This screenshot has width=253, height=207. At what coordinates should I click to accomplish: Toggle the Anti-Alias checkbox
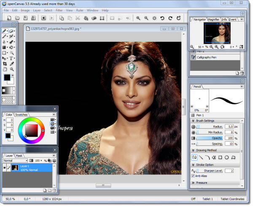click(x=193, y=176)
